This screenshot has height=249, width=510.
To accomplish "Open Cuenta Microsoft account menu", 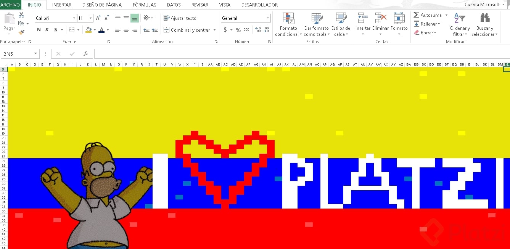I will point(484,5).
